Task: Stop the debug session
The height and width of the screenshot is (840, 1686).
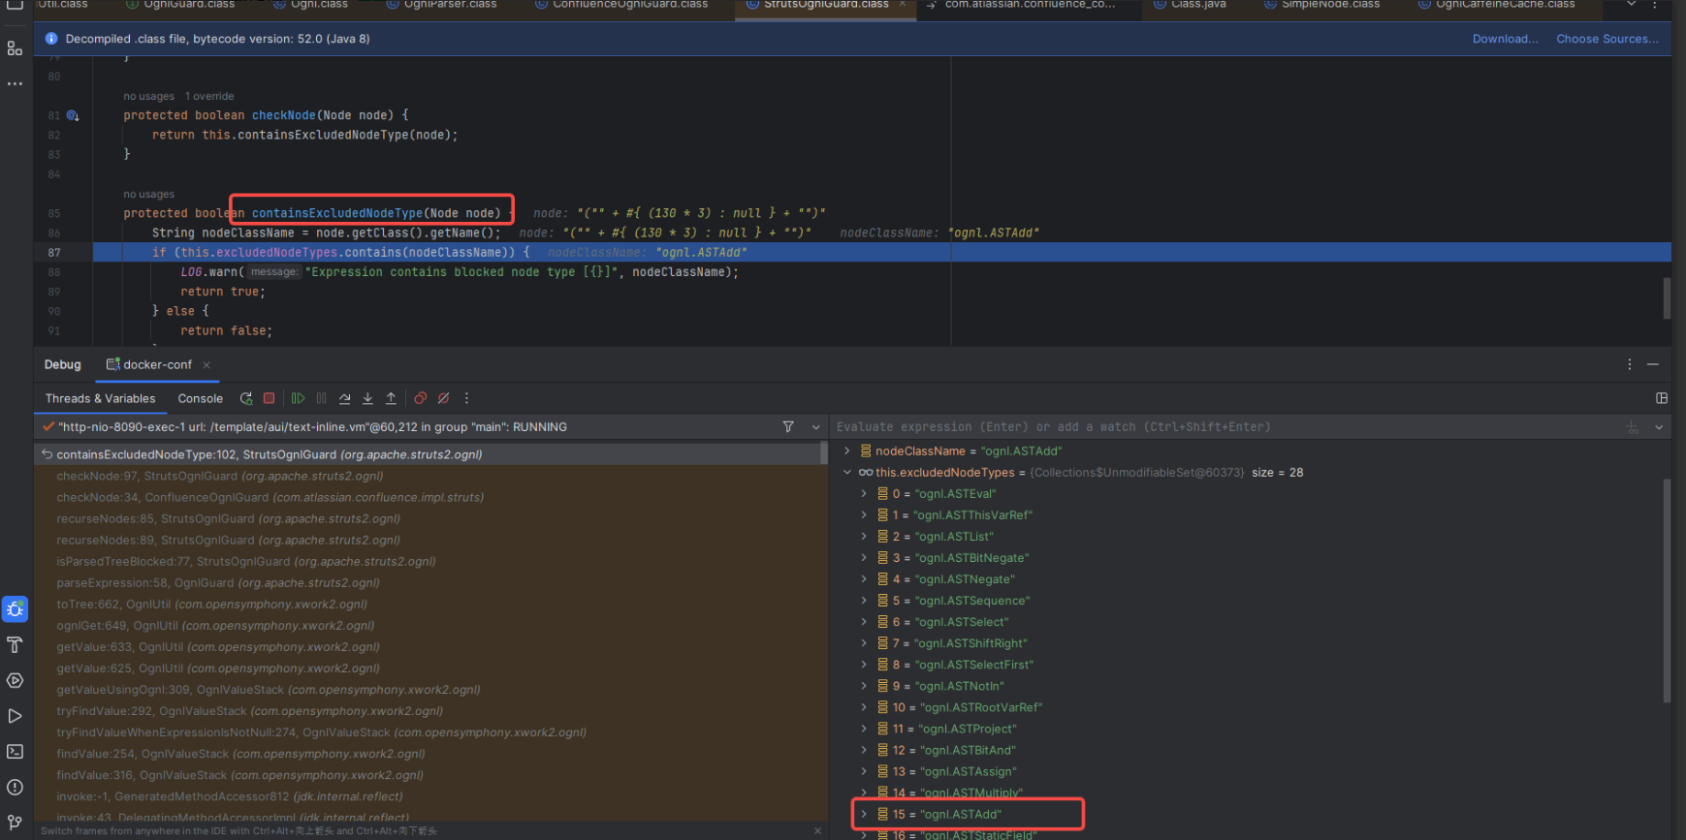Action: tap(270, 398)
